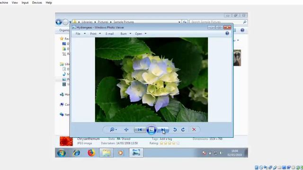Set the rating to five stars
Viewport: 303px width, 170px height.
(178, 143)
